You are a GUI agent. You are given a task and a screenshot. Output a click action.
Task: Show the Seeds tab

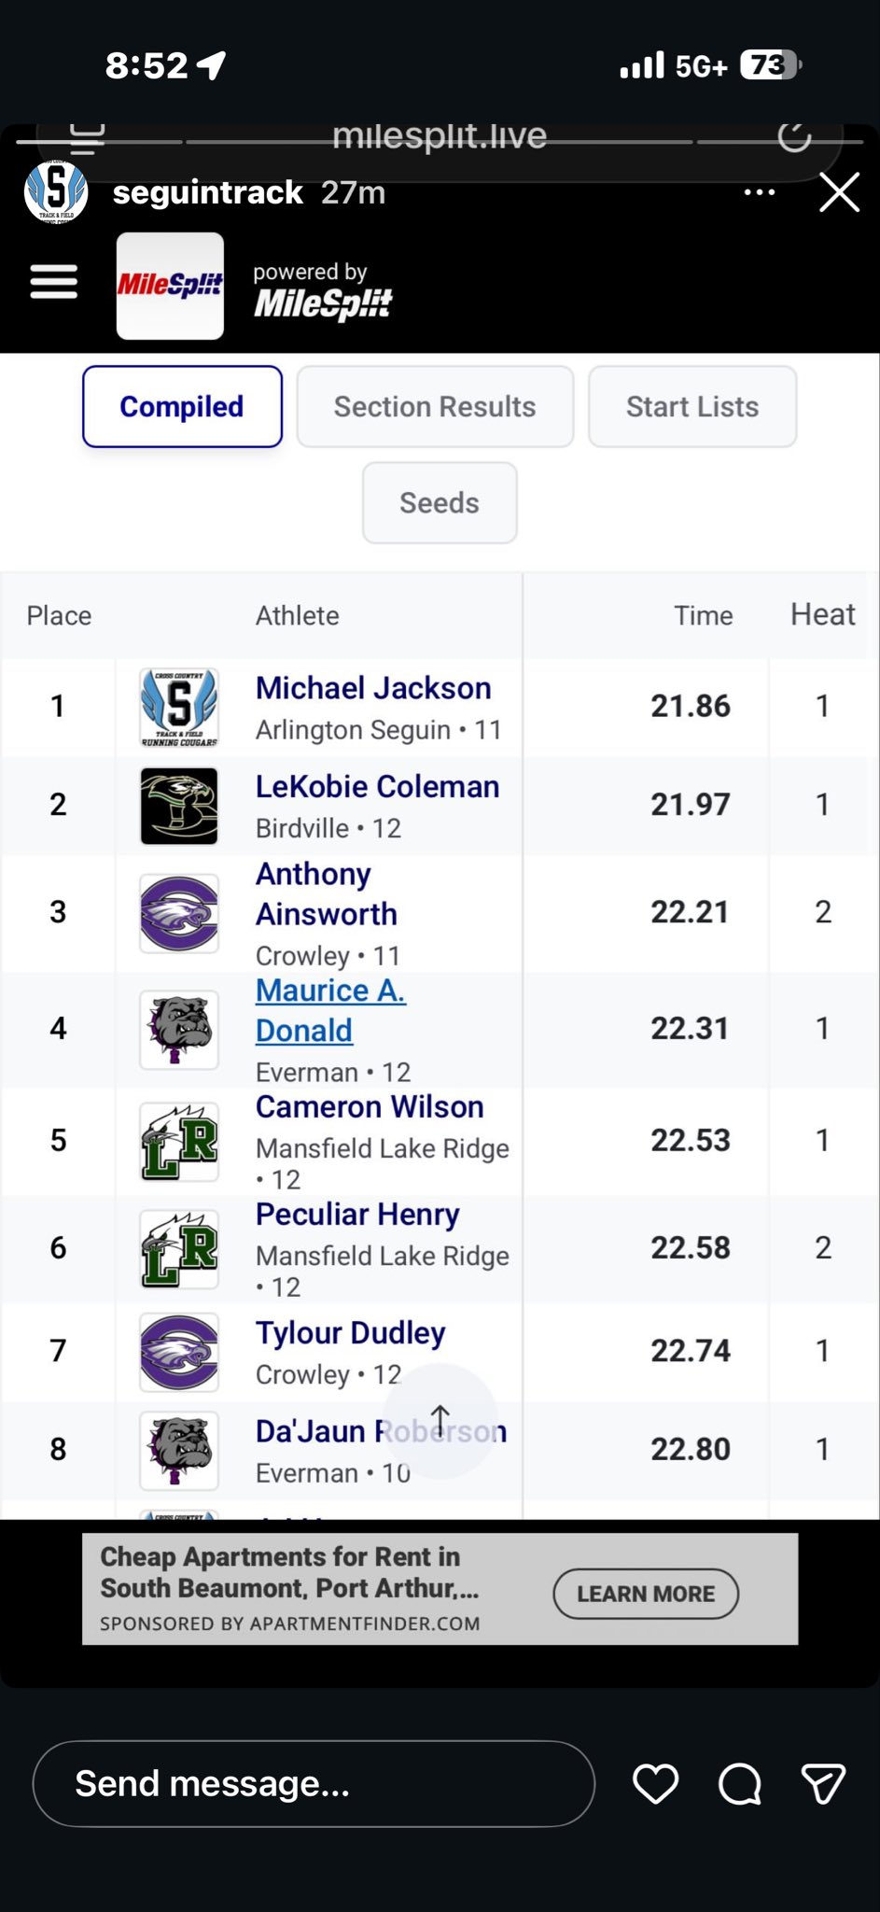[x=440, y=503]
